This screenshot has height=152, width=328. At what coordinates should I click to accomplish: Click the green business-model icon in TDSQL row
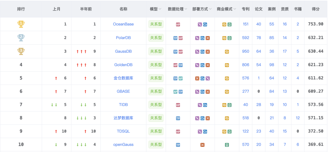click(x=230, y=131)
